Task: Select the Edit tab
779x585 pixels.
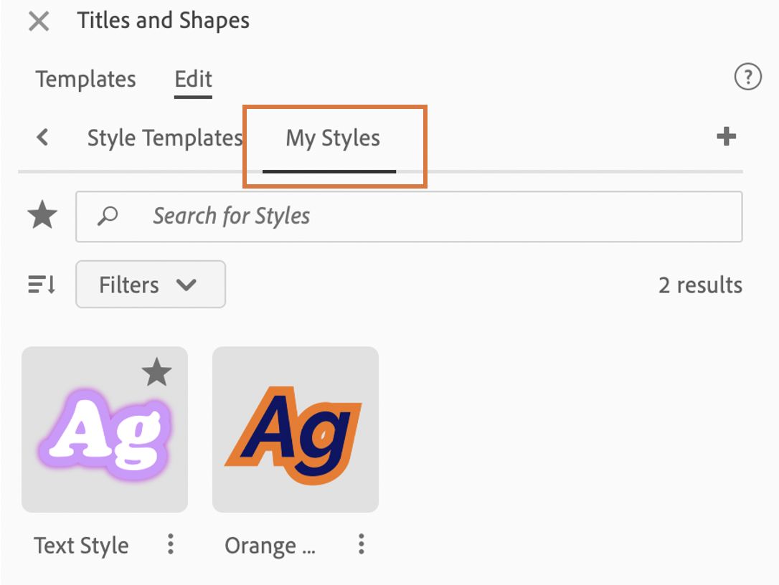Action: point(194,79)
